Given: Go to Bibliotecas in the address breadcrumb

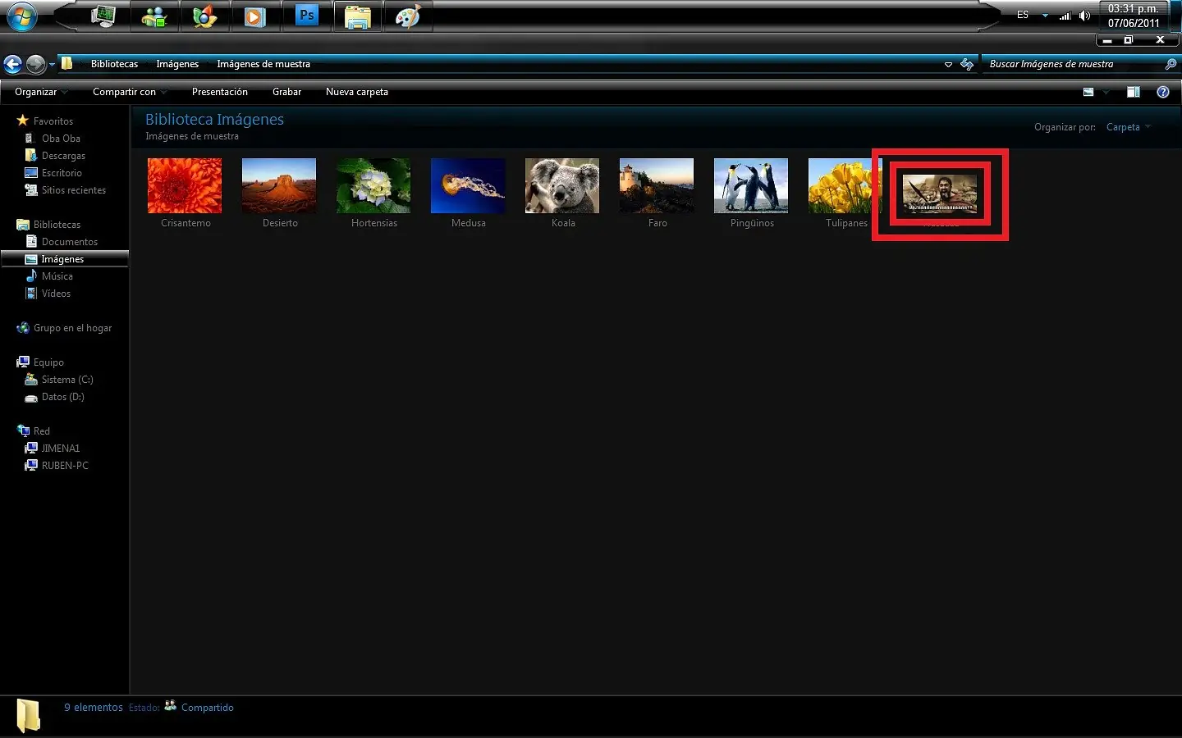Looking at the screenshot, I should (x=114, y=64).
